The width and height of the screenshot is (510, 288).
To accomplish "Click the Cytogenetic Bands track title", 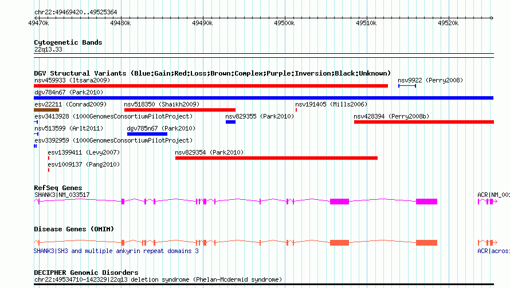I will (x=68, y=42).
